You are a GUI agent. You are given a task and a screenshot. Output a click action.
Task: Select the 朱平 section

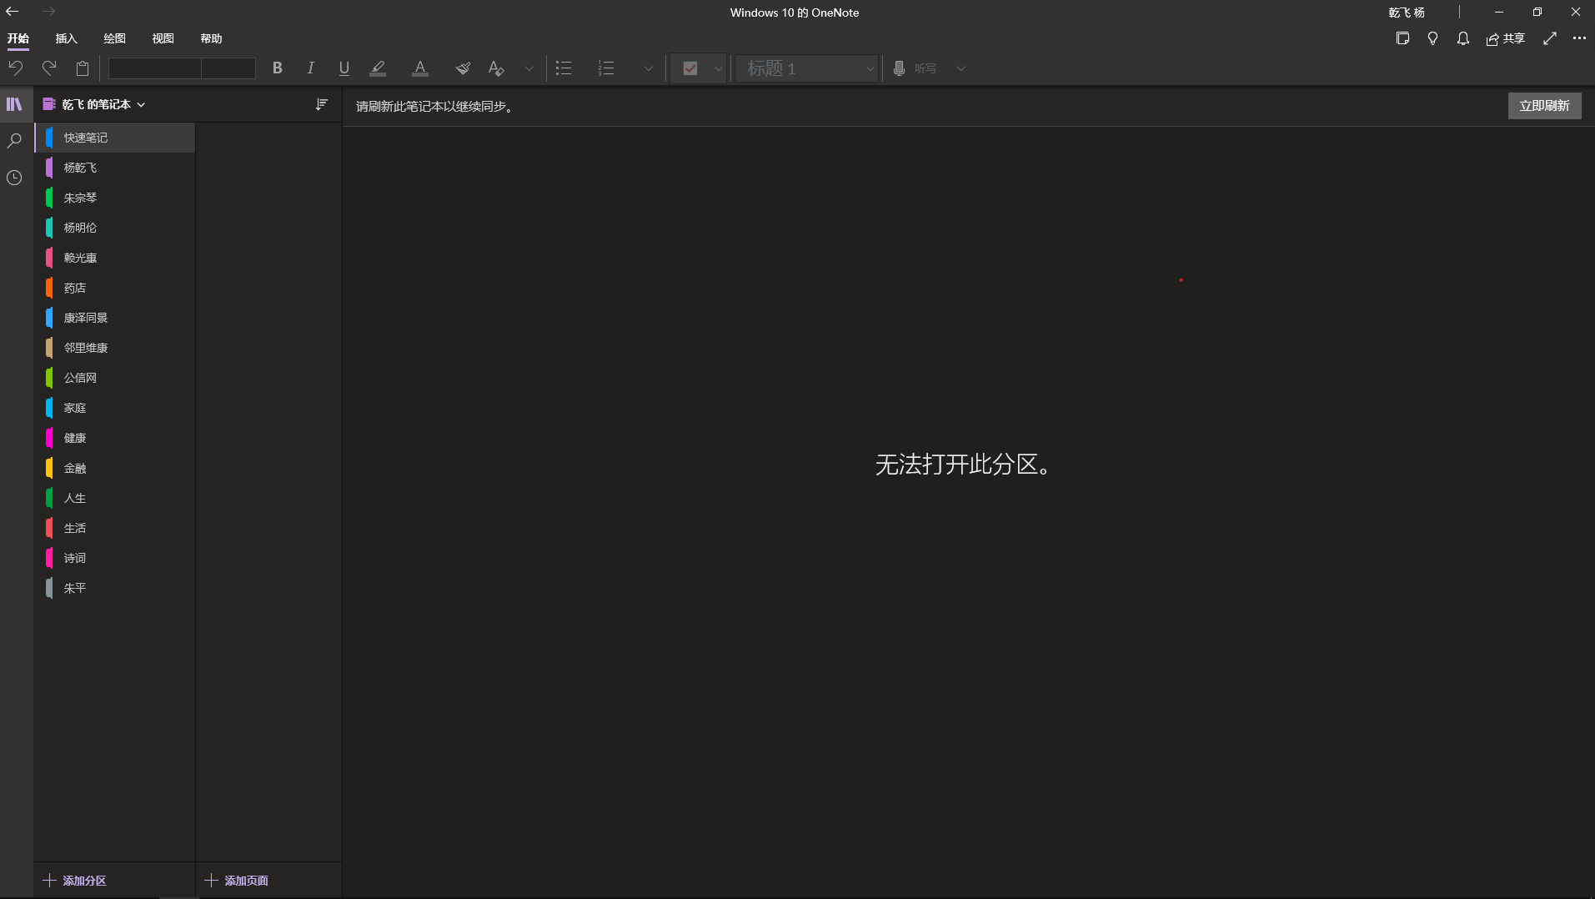click(115, 588)
